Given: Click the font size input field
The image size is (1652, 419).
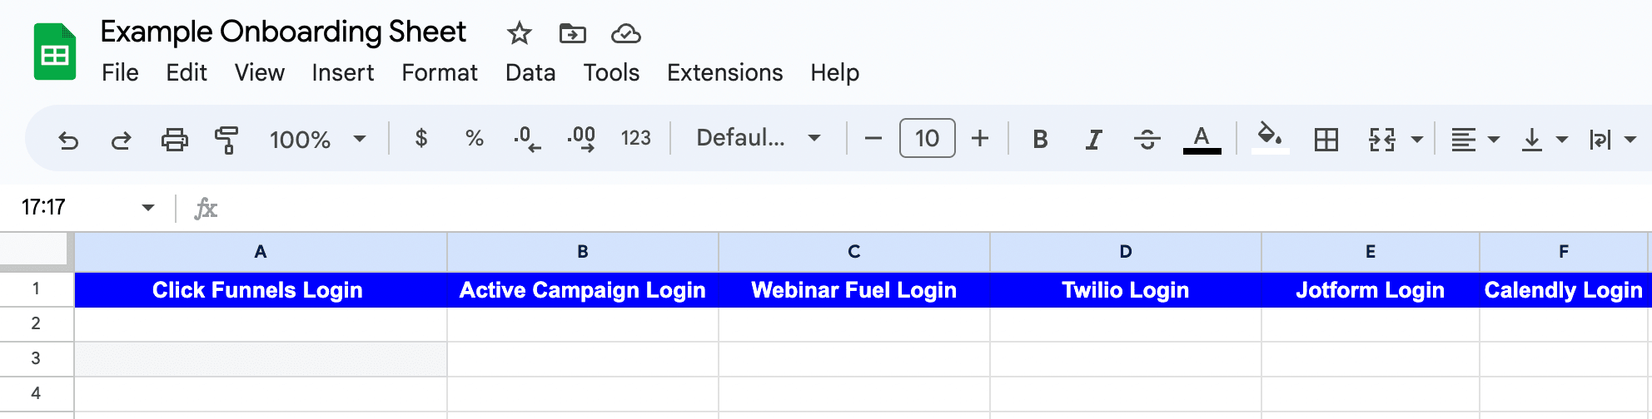Looking at the screenshot, I should [927, 138].
